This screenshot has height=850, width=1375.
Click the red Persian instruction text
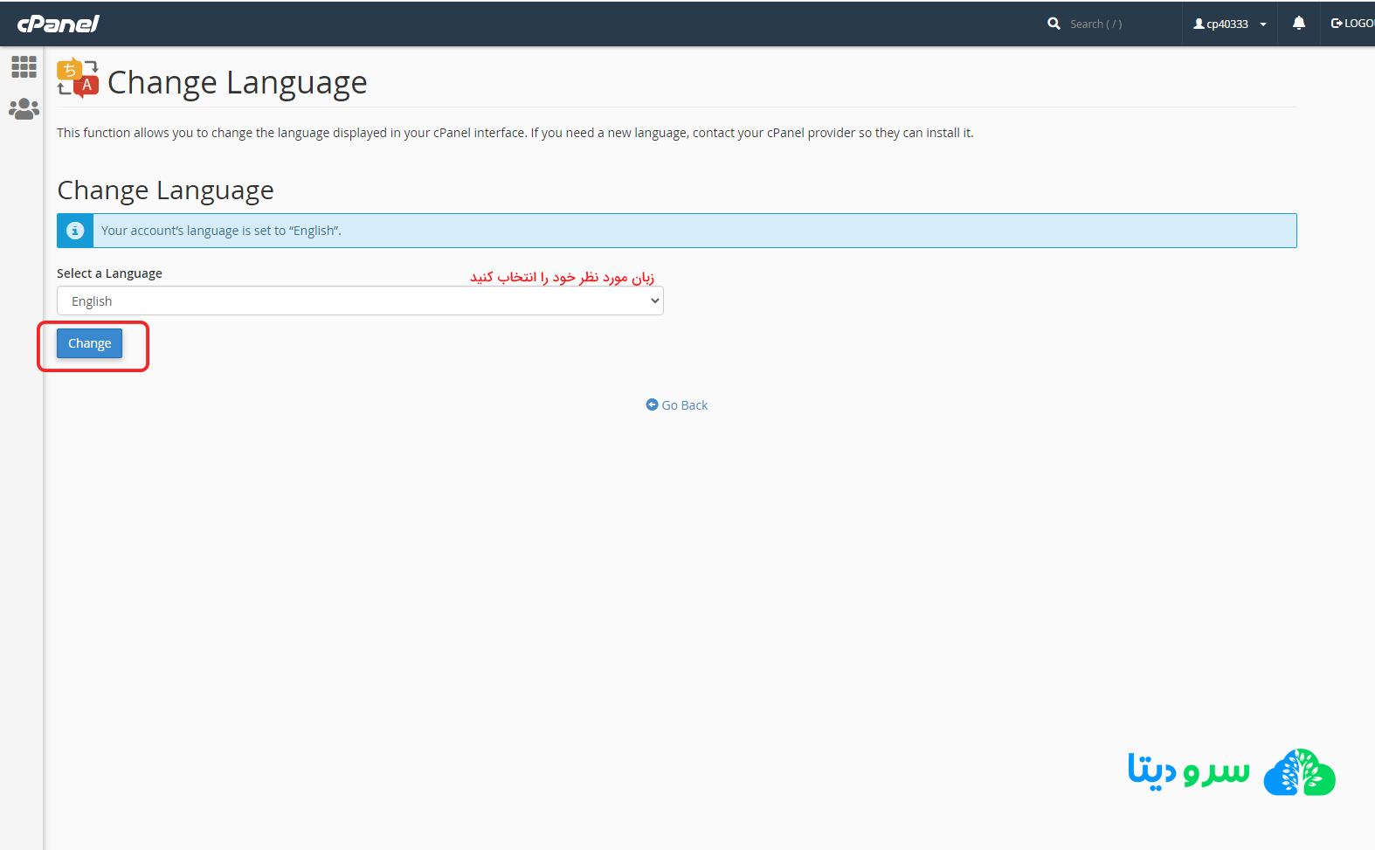(562, 277)
